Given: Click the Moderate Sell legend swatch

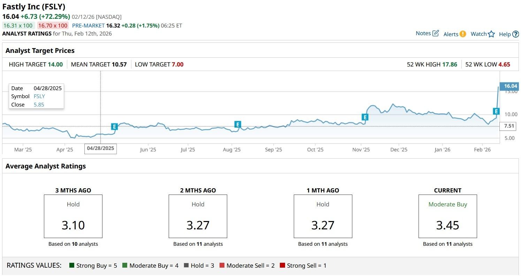Looking at the screenshot, I should (222, 266).
